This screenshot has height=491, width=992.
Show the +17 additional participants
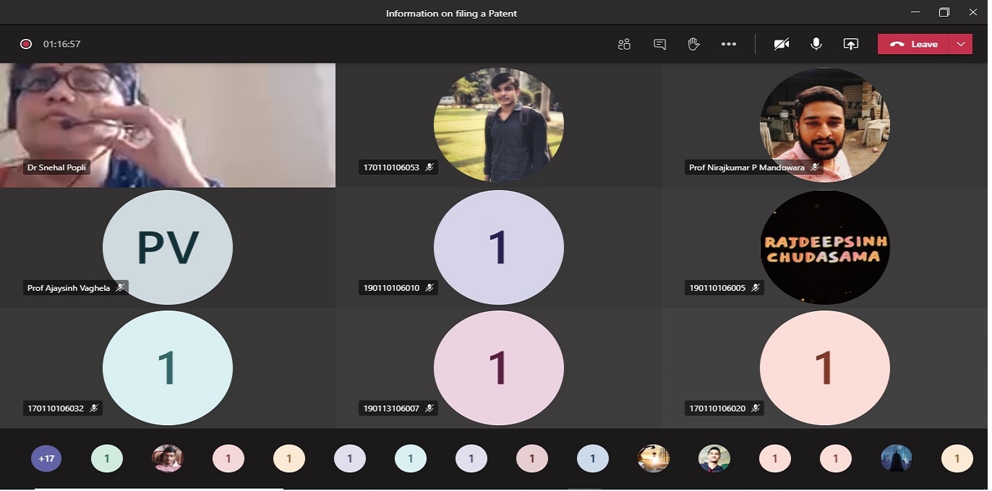click(46, 459)
